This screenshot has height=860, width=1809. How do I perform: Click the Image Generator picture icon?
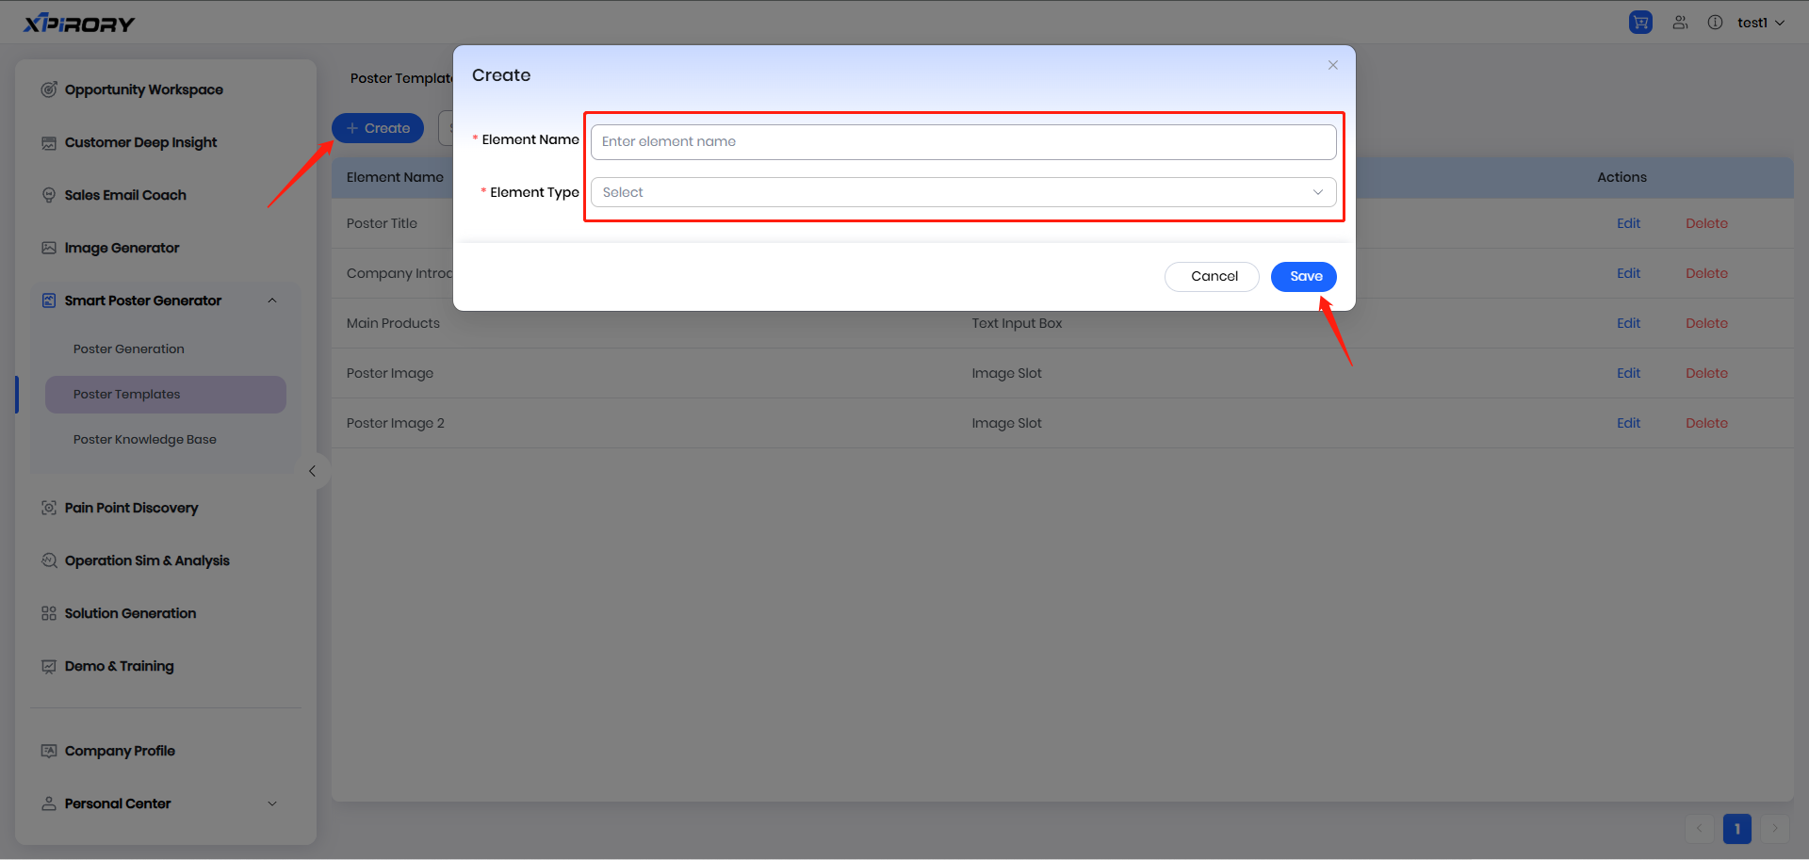[49, 248]
